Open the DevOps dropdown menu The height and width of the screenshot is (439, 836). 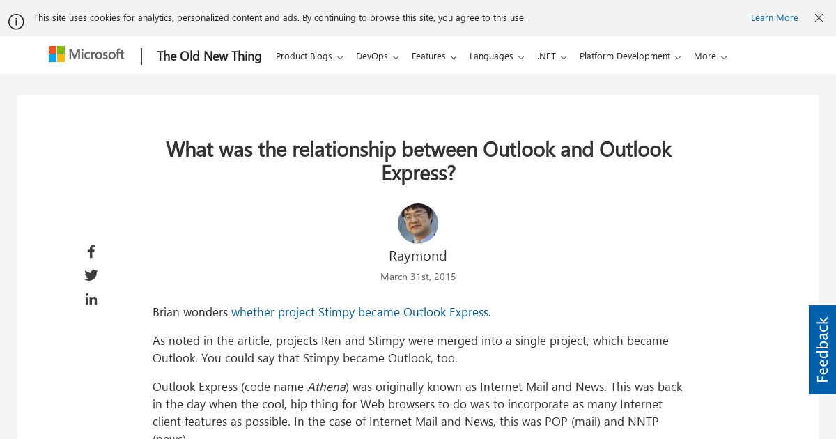(377, 56)
